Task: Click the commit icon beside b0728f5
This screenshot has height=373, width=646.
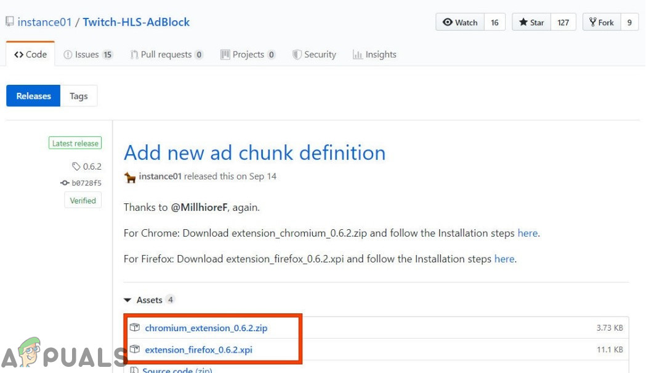Action: click(x=65, y=183)
